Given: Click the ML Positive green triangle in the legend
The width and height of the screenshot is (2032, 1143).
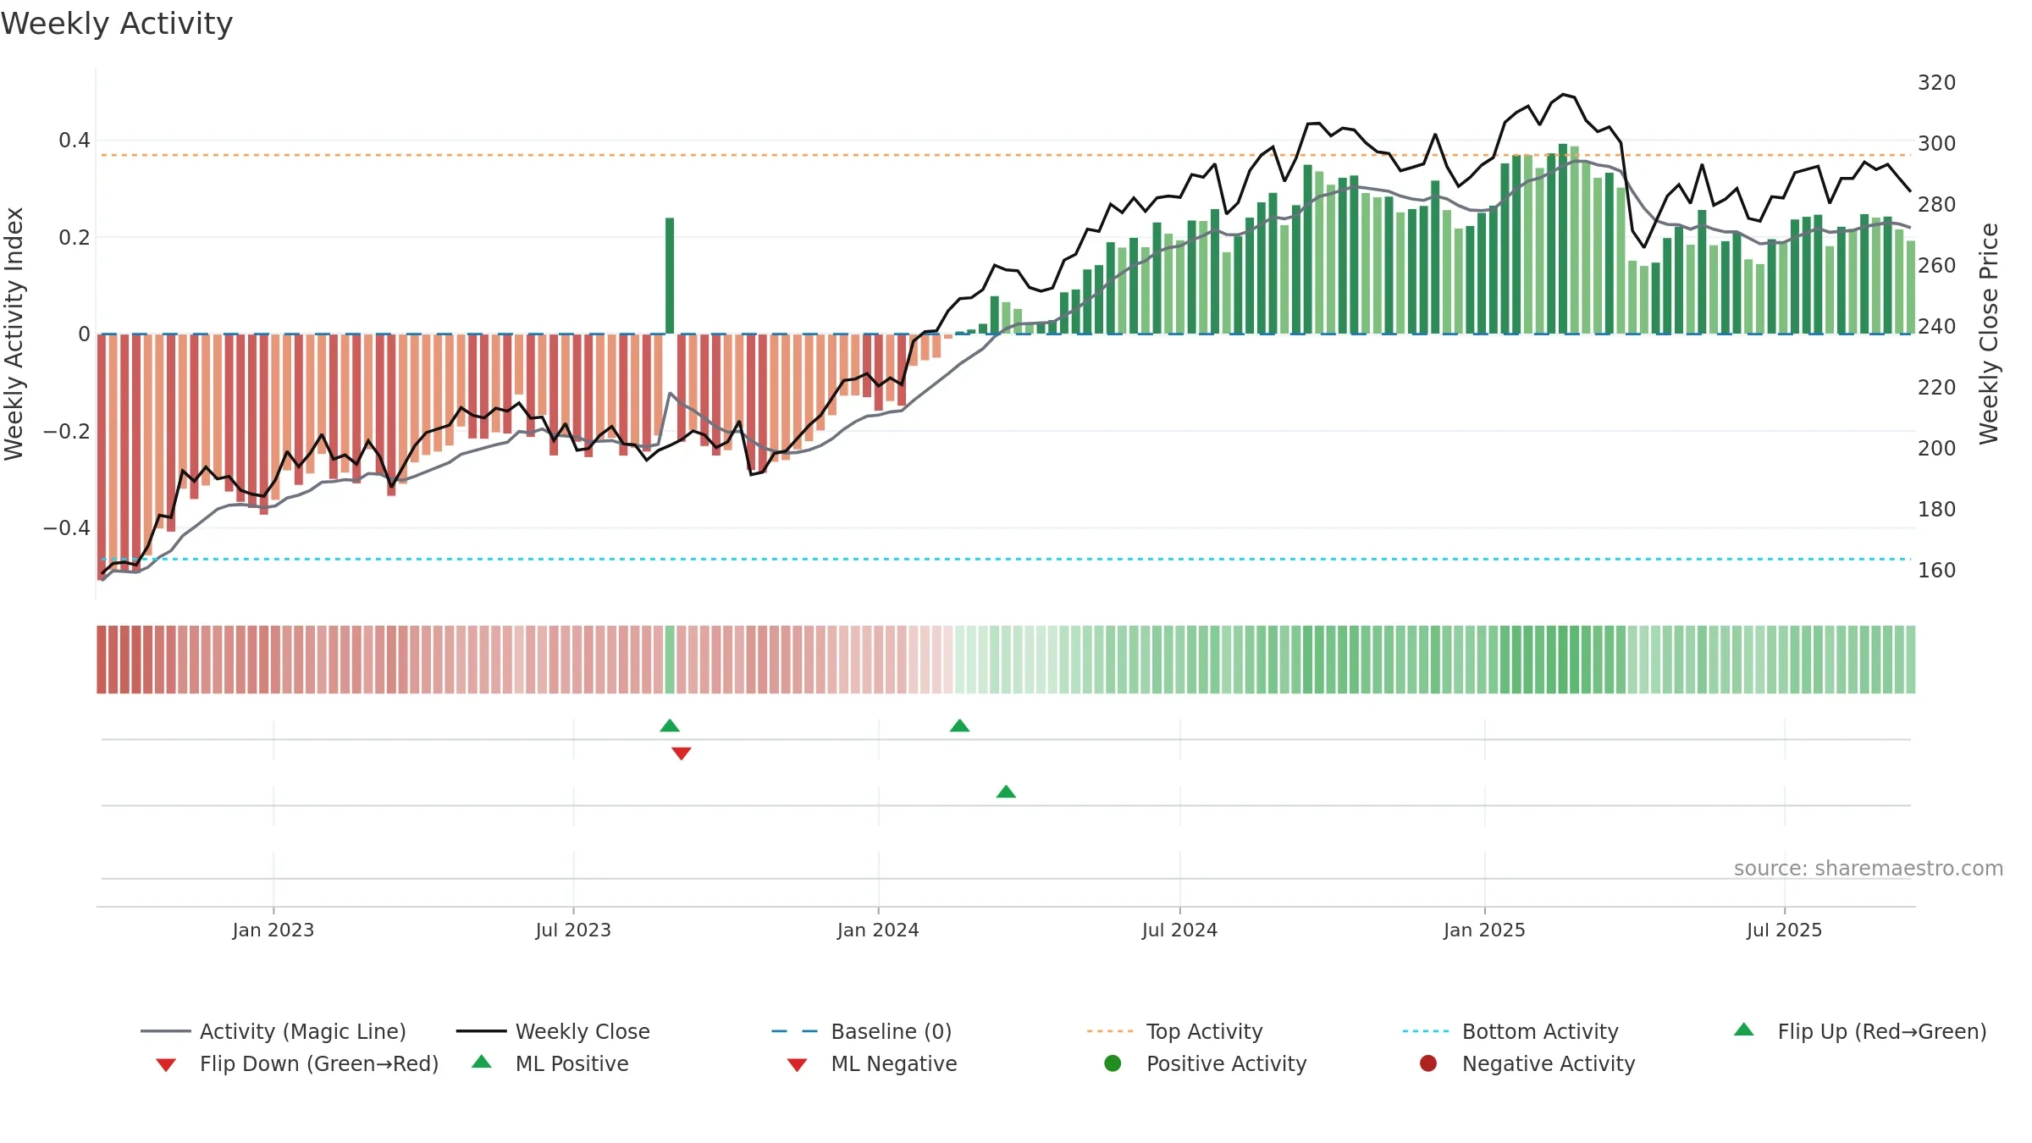Looking at the screenshot, I should pos(482,1062).
